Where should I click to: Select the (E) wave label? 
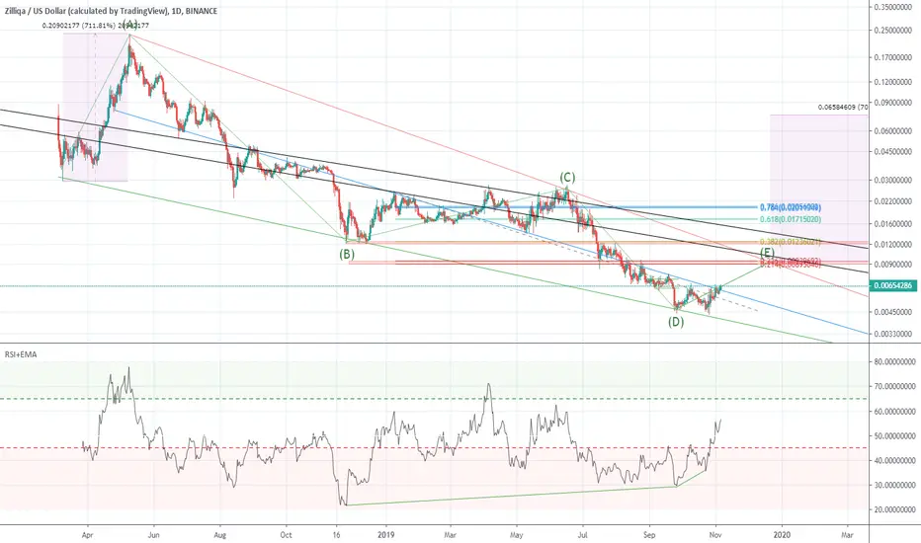[767, 253]
